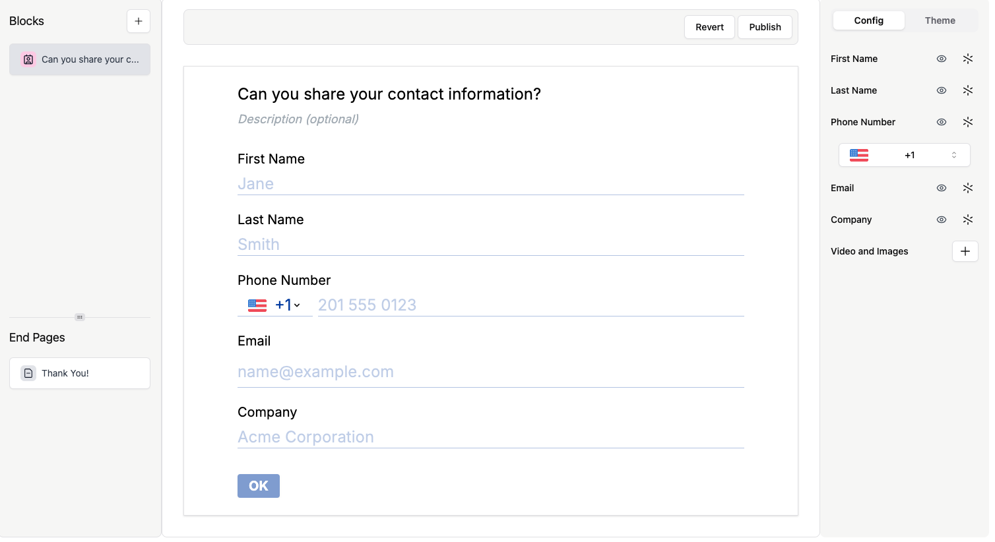
Task: Click the Thank You page document icon
Action: coord(28,373)
